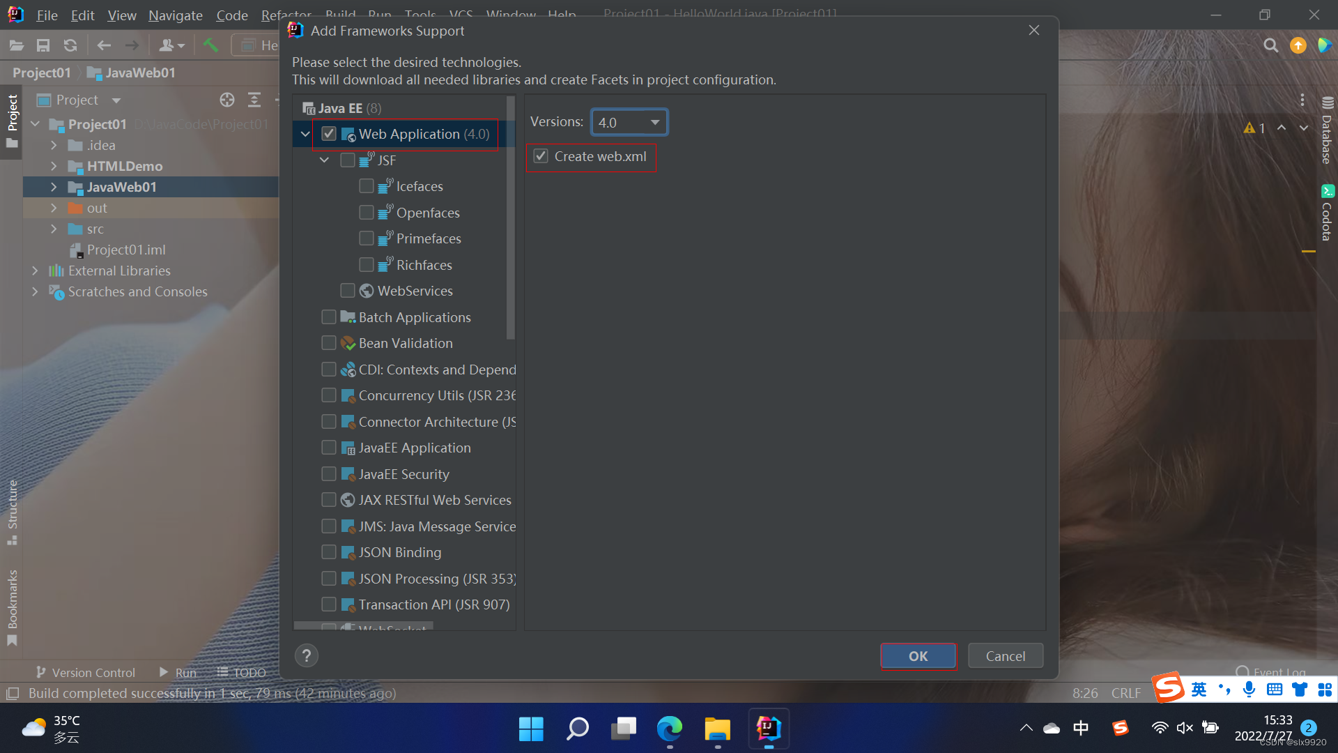Click the Search Everywhere magnifier icon
Screen dimensions: 1338x753
click(x=1271, y=45)
